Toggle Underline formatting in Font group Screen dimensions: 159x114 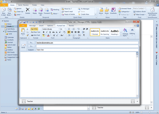pyautogui.click(x=50, y=32)
